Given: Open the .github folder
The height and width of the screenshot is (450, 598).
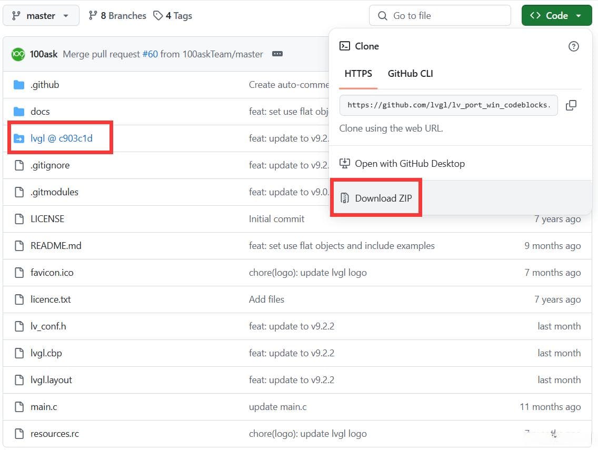Looking at the screenshot, I should pyautogui.click(x=45, y=85).
